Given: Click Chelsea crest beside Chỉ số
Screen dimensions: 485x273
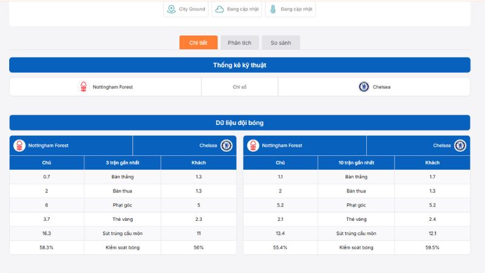Looking at the screenshot, I should click(x=364, y=87).
